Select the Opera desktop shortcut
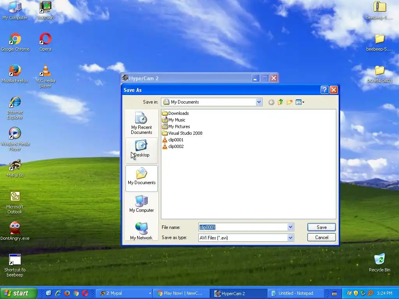This screenshot has height=299, width=399. pos(45,42)
